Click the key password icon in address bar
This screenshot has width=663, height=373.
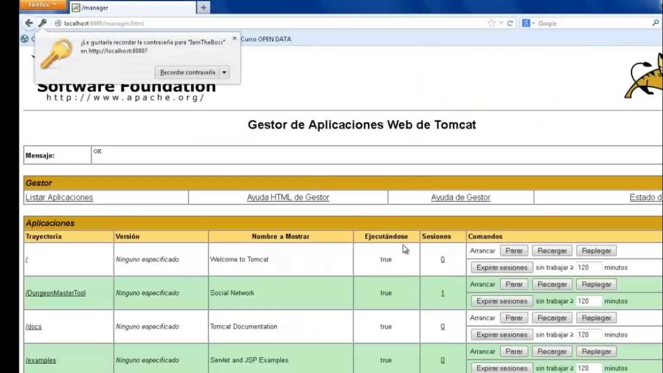click(x=42, y=23)
